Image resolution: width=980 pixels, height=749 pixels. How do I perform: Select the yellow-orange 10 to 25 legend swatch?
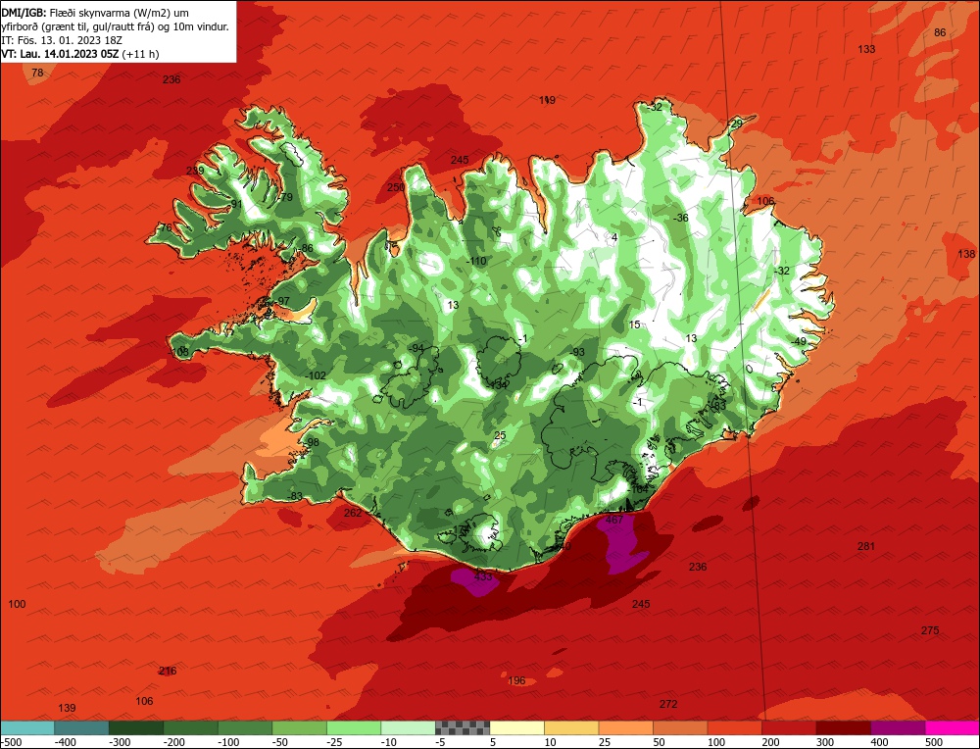point(571,727)
